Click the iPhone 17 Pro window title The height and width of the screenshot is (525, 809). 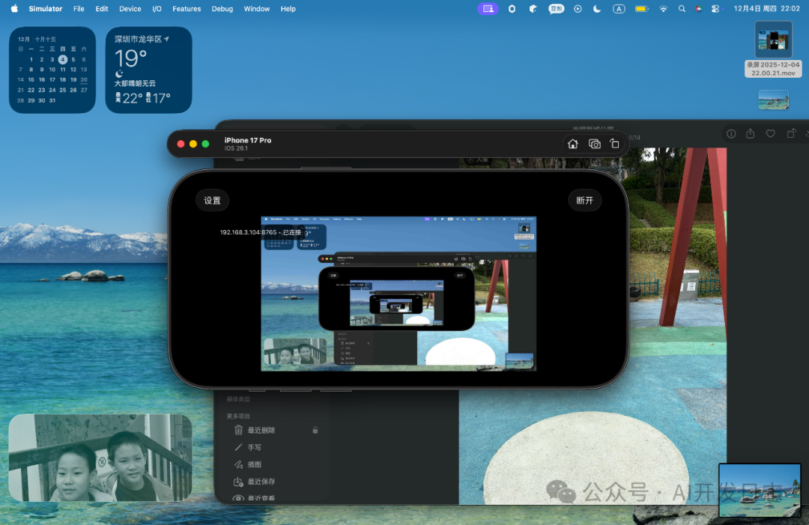click(x=248, y=140)
